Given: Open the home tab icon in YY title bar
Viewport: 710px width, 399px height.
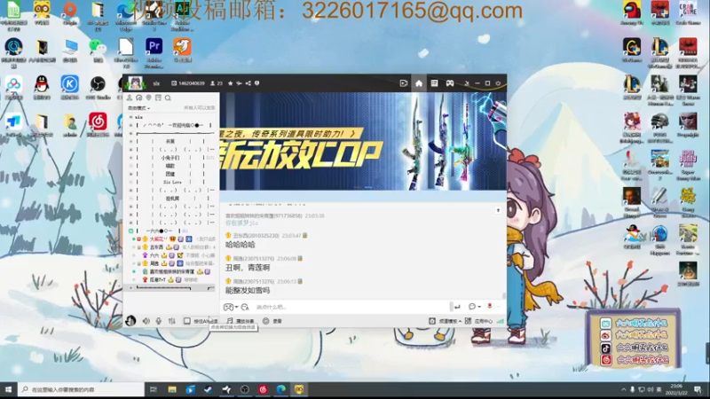Looking at the screenshot, I should 419,83.
